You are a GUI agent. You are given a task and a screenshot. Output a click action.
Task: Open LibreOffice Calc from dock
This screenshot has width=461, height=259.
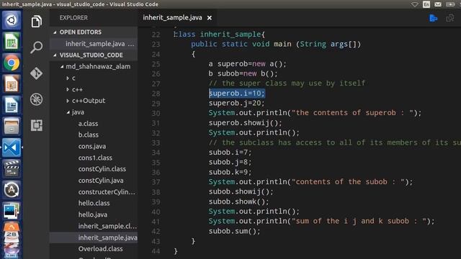coord(12,42)
